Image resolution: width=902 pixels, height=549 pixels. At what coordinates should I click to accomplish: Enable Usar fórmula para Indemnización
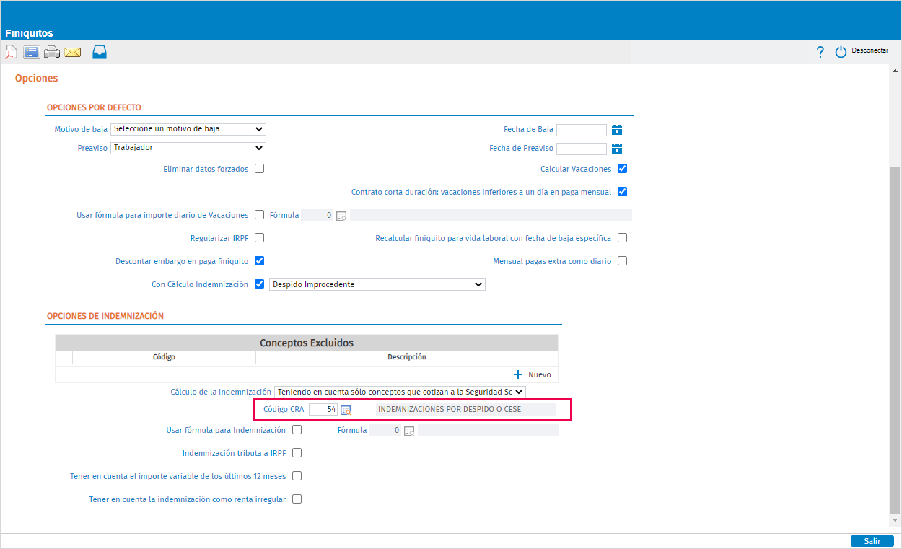pos(297,430)
